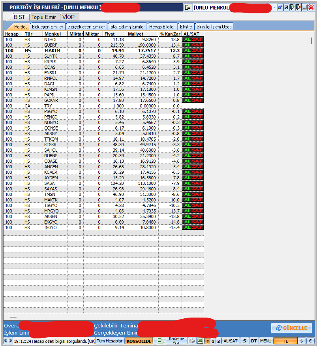Image resolution: width=317 pixels, height=346 pixels.
Task: Go to previous status message arrow
Action: click(6, 341)
